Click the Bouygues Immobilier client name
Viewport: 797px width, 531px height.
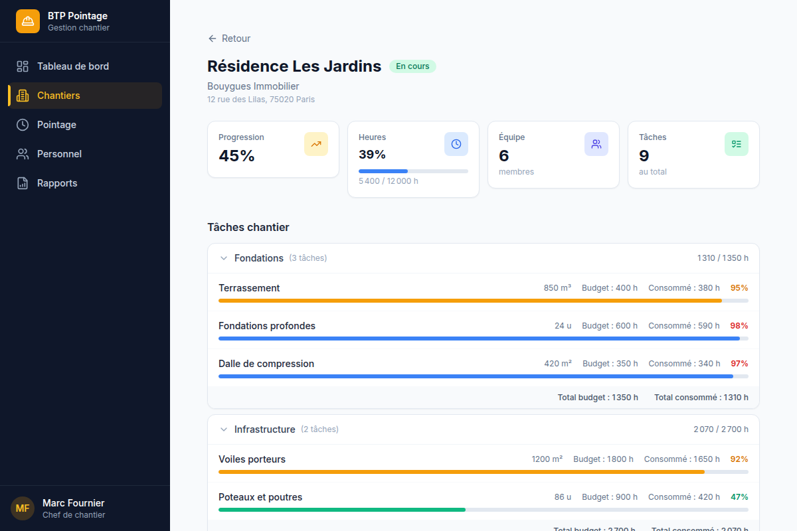253,86
